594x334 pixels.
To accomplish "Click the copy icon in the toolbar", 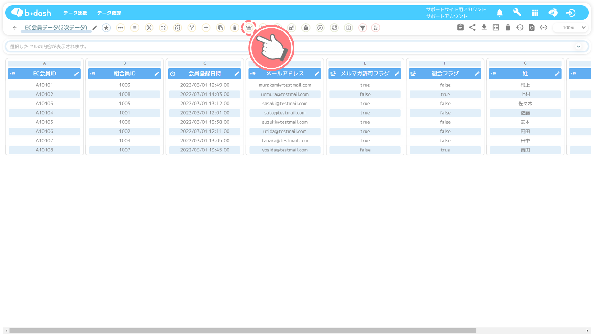I will pyautogui.click(x=220, y=28).
